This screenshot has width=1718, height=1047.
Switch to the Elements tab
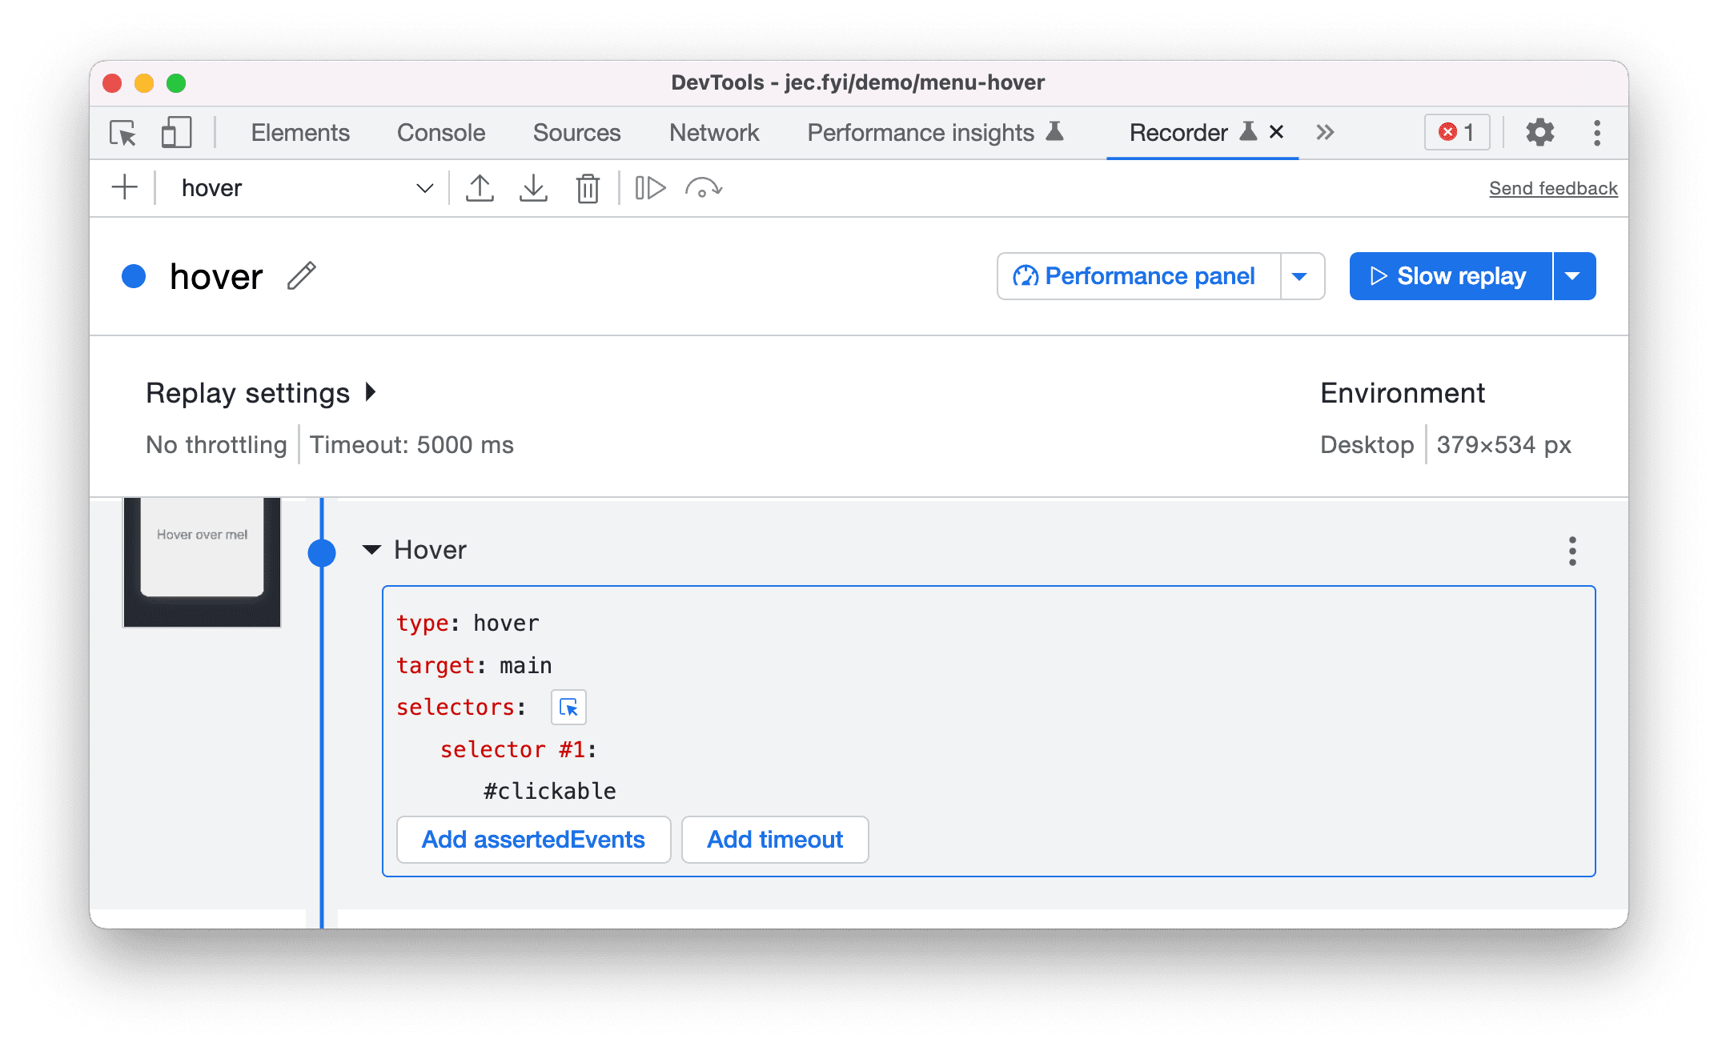(x=299, y=133)
